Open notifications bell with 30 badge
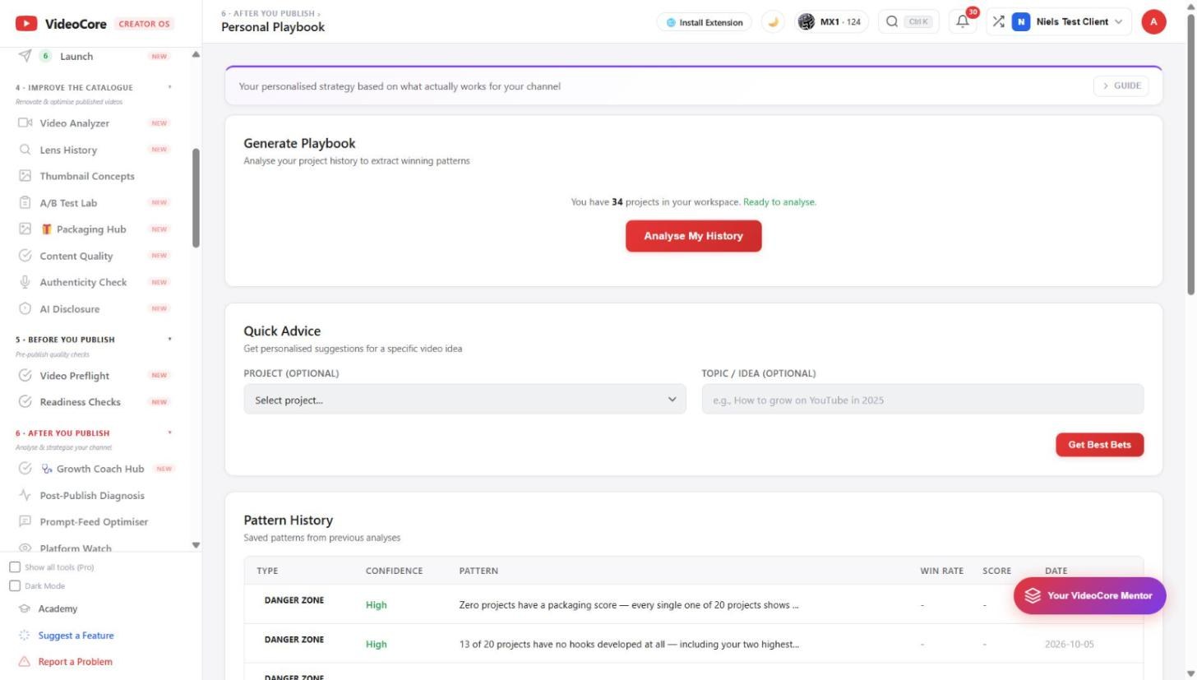Viewport: 1197px width, 680px height. [x=963, y=22]
